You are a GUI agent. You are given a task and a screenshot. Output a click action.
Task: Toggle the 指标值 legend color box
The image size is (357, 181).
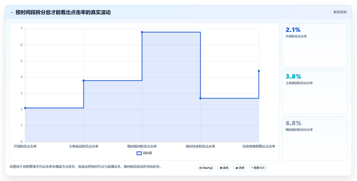tap(139, 153)
